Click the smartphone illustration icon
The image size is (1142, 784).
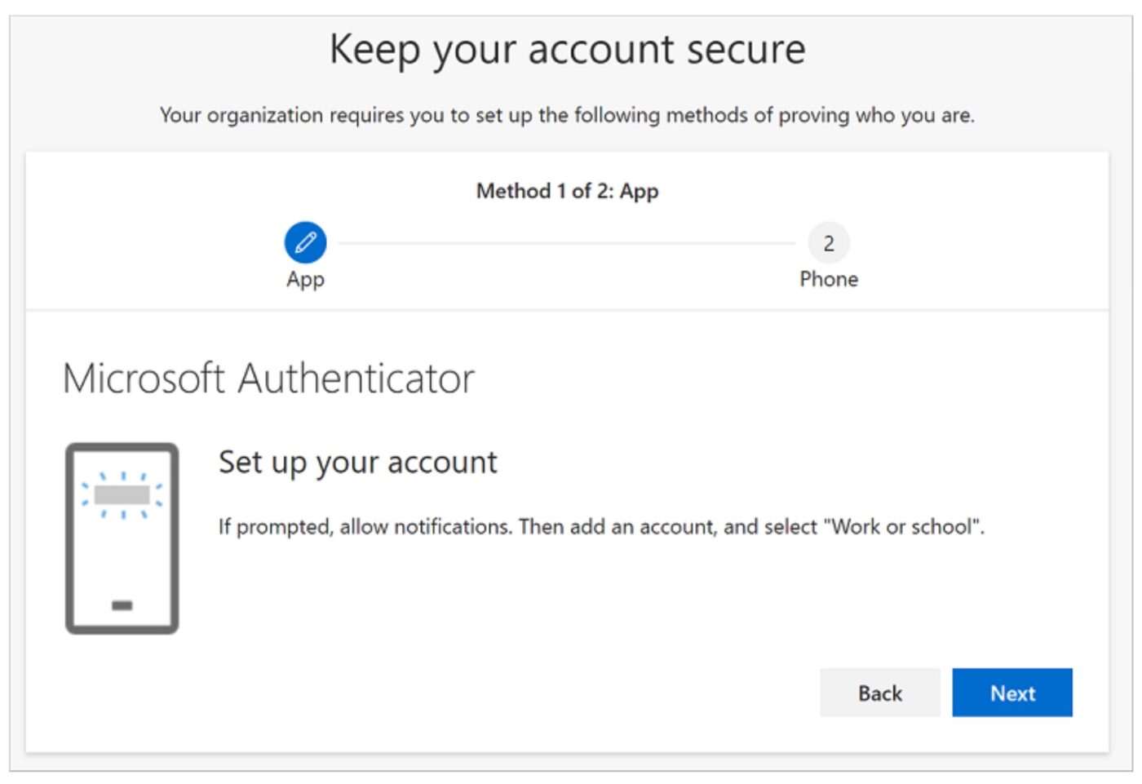[x=121, y=538]
